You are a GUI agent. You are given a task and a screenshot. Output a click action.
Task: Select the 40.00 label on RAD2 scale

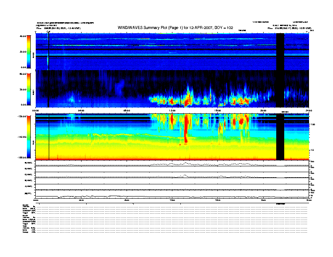click(x=23, y=36)
